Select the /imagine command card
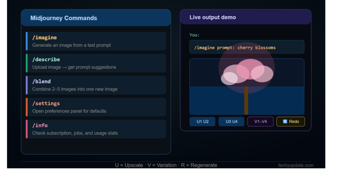337x173 pixels. click(96, 41)
